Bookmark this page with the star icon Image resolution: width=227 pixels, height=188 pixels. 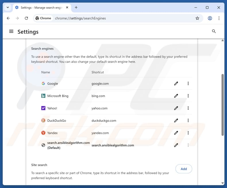coord(197,18)
